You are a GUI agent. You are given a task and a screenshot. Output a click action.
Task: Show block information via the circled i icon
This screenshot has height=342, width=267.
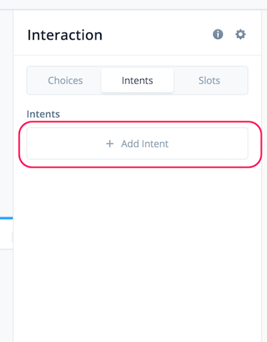218,35
